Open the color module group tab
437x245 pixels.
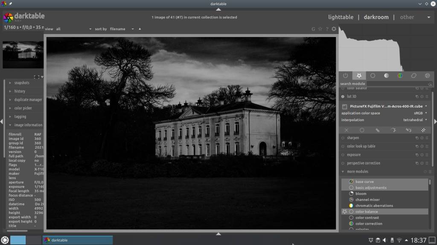400,76
